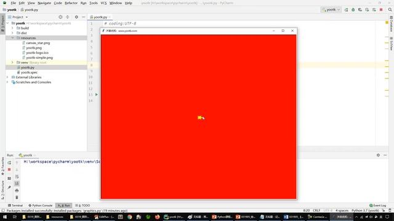Click the Profile run icon in the toolbar
This screenshot has height=221, width=394.
pyautogui.click(x=367, y=10)
